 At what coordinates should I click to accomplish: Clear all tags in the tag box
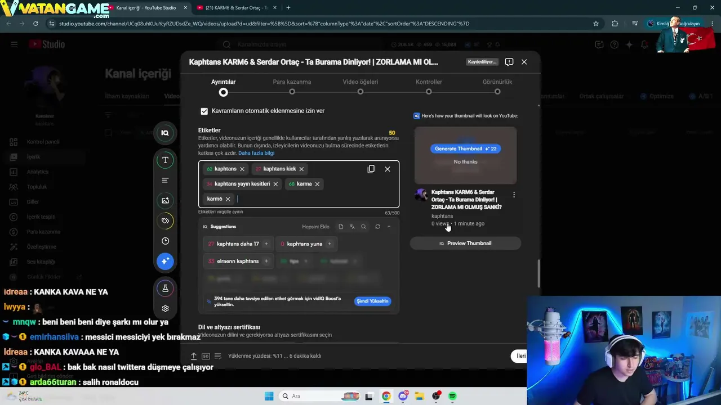[x=388, y=169]
